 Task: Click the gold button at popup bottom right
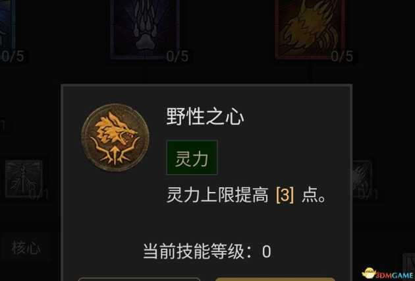click(275, 280)
